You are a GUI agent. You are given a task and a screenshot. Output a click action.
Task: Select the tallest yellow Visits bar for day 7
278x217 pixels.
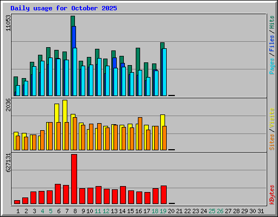[x=65, y=111]
